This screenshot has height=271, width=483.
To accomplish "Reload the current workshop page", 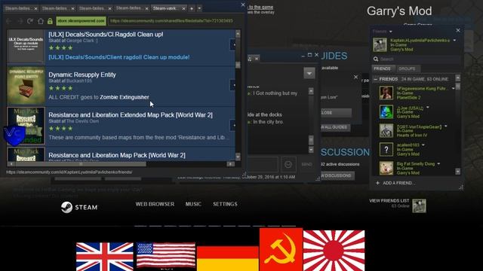I will (30, 21).
